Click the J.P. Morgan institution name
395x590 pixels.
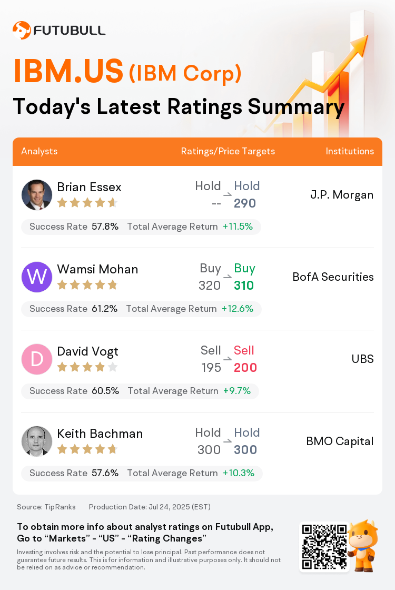pyautogui.click(x=342, y=195)
